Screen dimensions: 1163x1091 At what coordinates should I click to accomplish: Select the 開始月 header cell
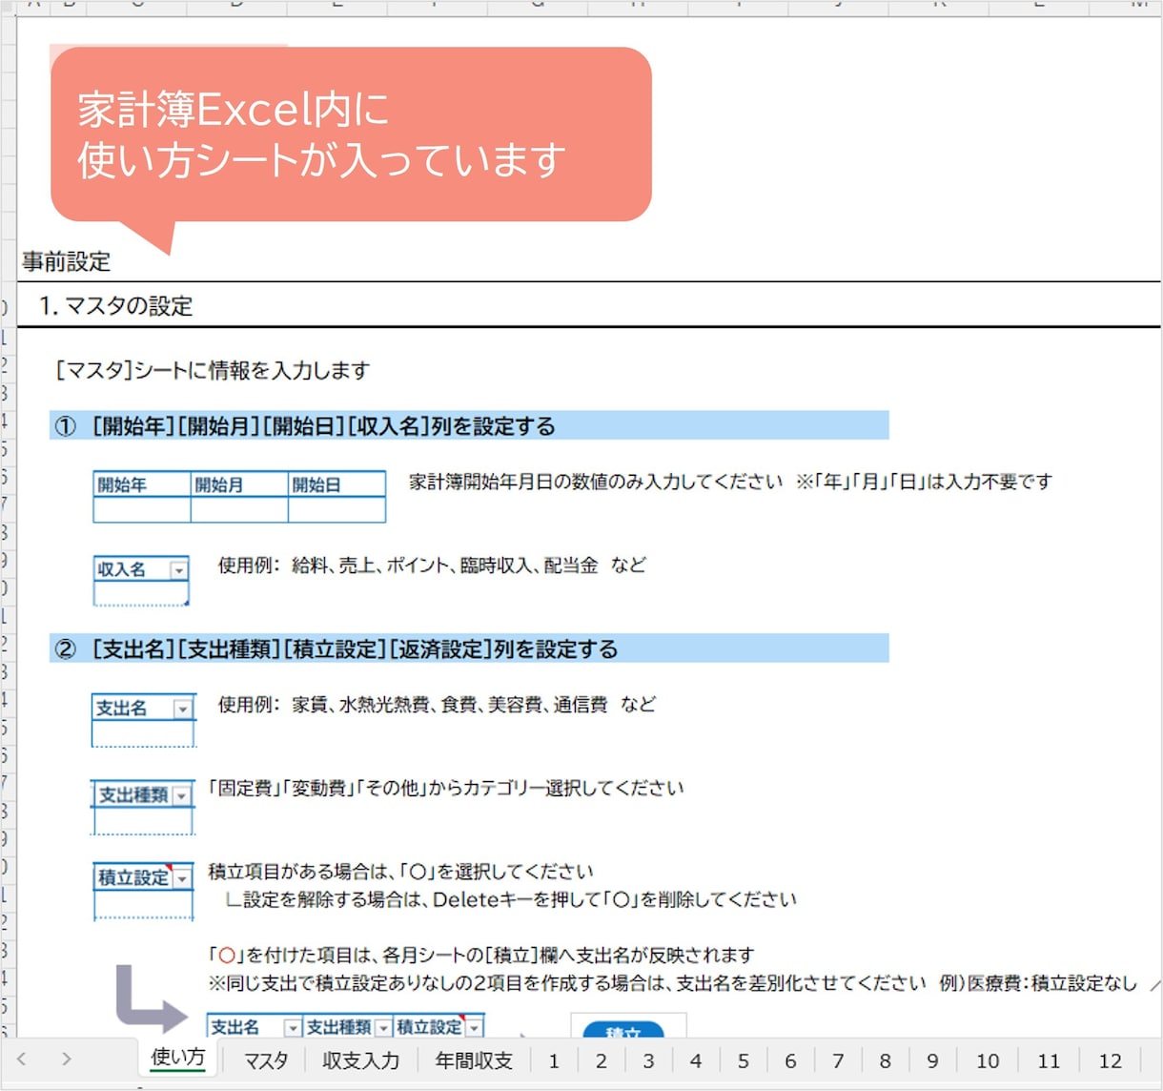239,484
